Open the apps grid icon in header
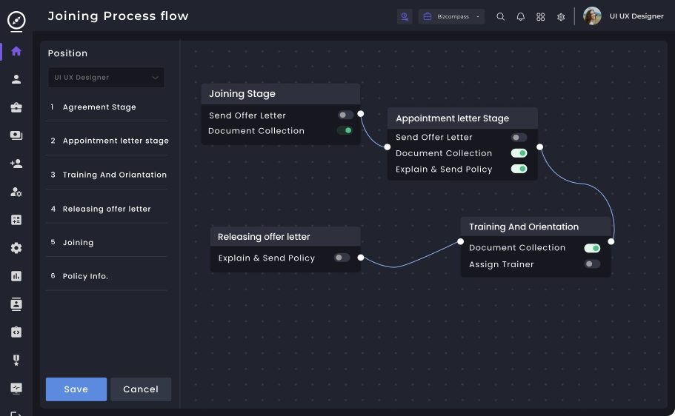Image resolution: width=675 pixels, height=416 pixels. pos(540,16)
